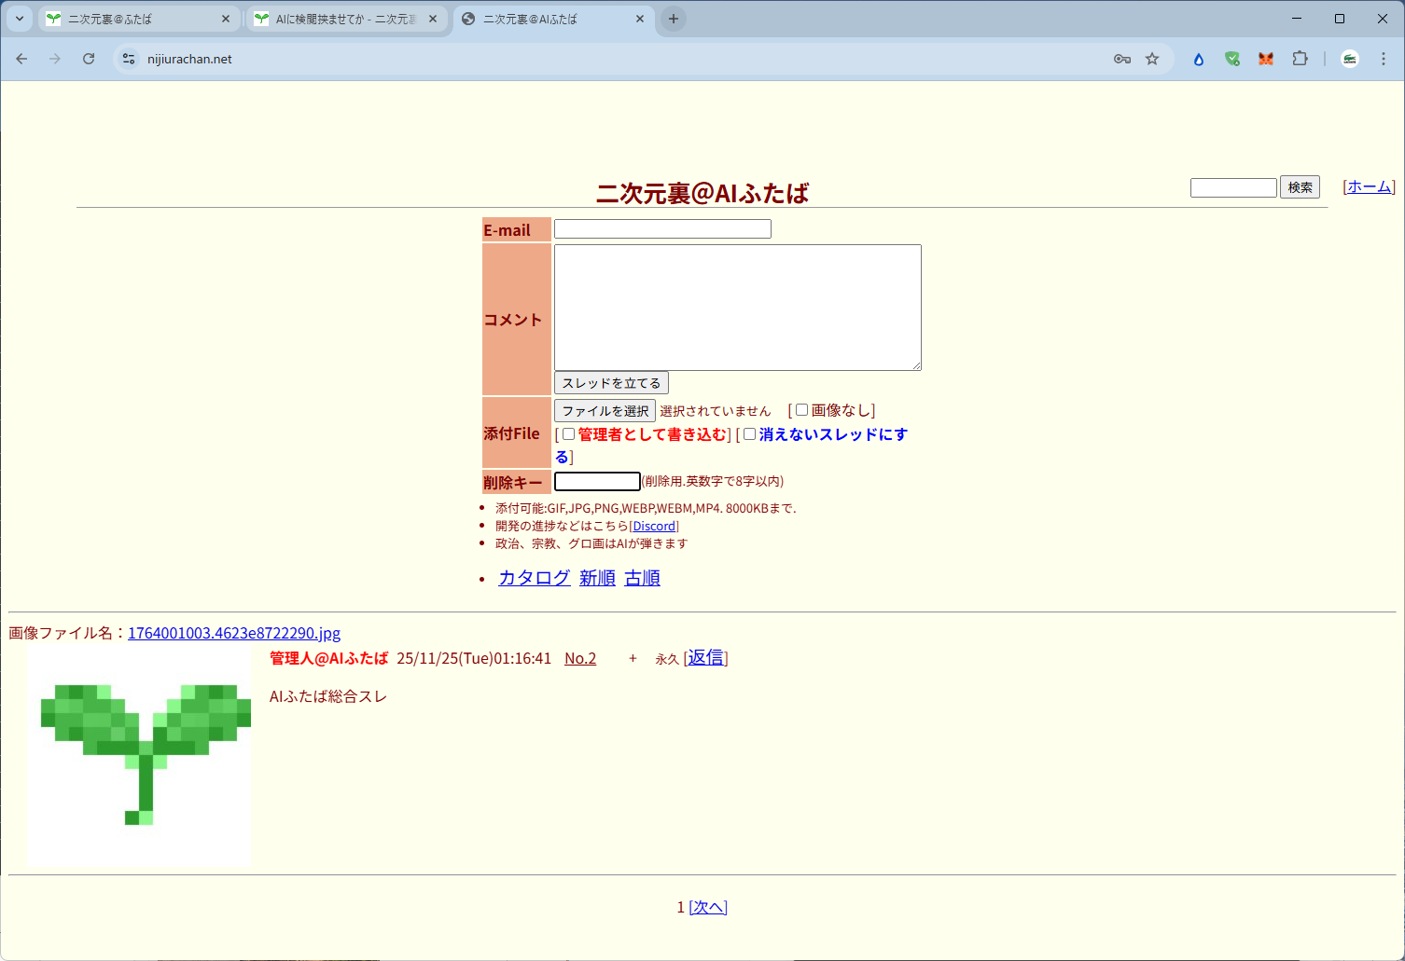Open the カタログ link
The width and height of the screenshot is (1405, 961).
click(534, 578)
